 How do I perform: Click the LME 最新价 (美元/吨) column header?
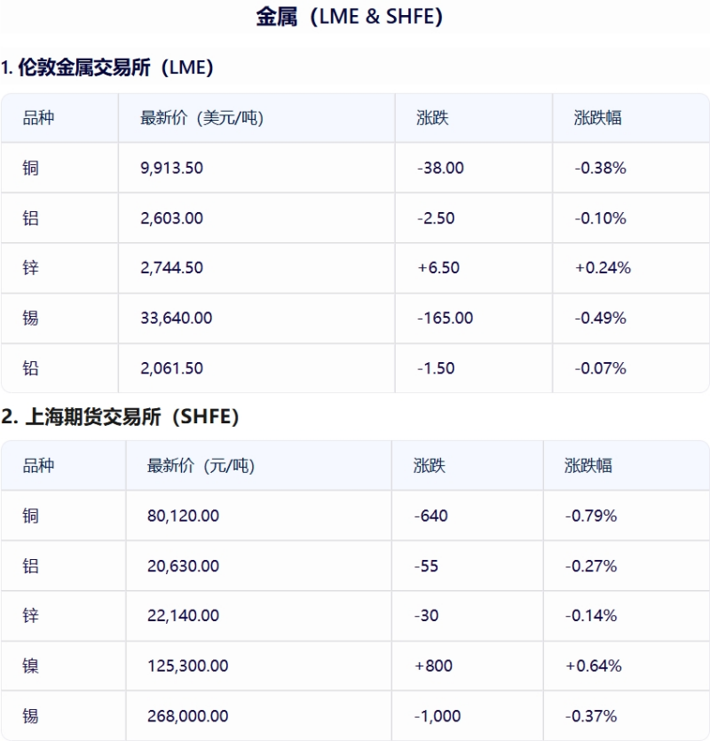201,118
